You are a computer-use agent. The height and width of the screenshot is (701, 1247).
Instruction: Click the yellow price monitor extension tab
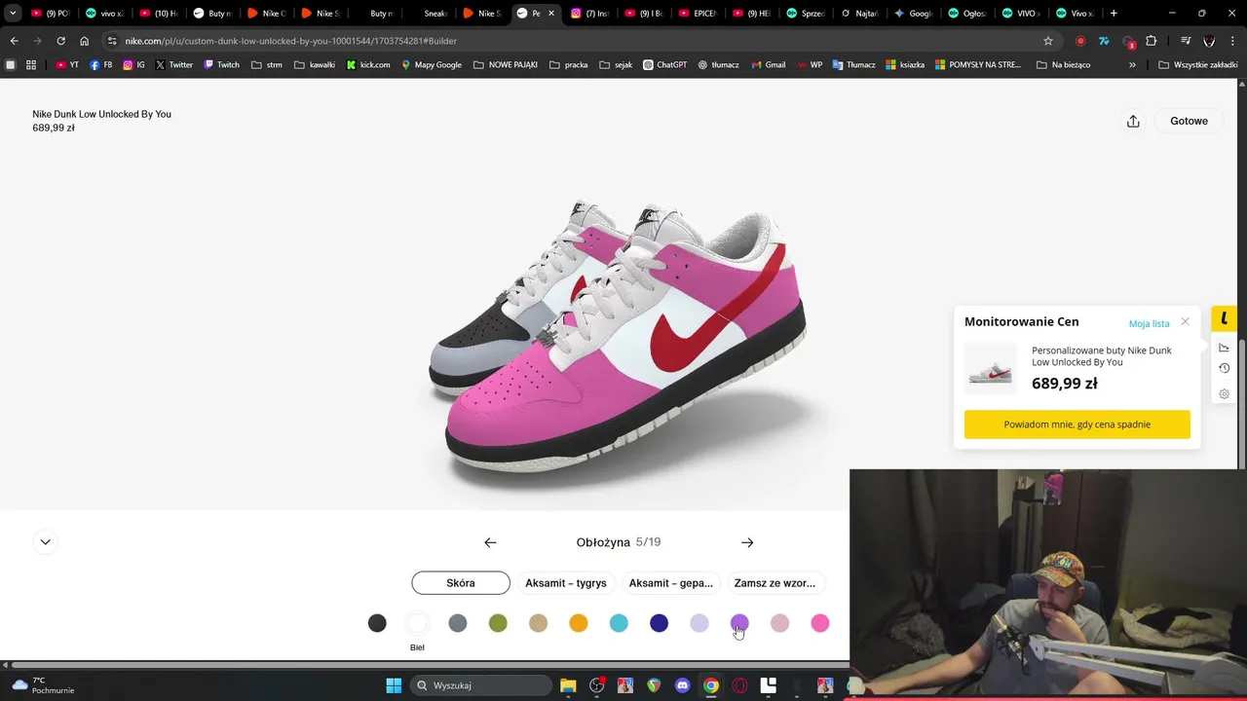[x=1224, y=318]
